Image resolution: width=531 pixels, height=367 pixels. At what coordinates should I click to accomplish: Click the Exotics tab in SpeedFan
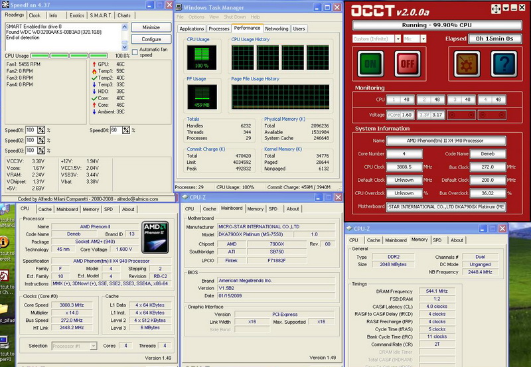pyautogui.click(x=77, y=15)
